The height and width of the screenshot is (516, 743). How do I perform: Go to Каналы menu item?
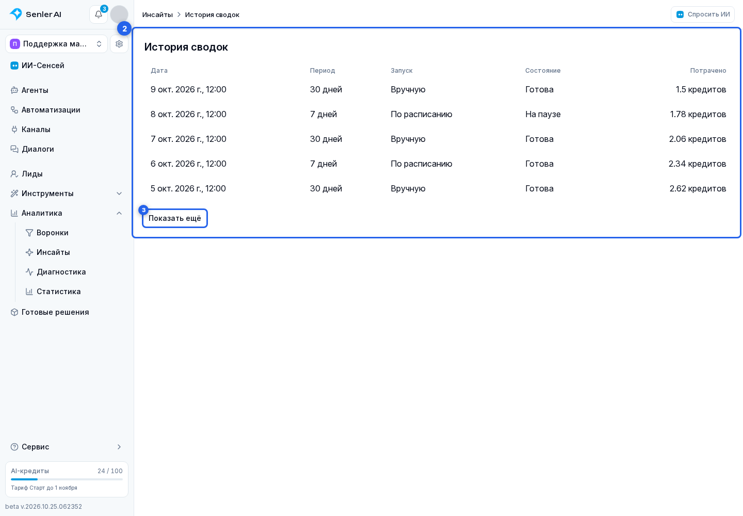[x=67, y=130]
